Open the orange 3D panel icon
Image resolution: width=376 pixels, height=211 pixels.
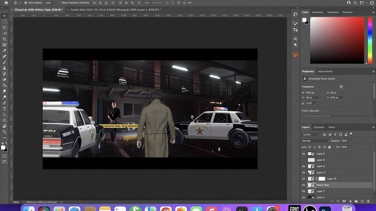pos(295,55)
